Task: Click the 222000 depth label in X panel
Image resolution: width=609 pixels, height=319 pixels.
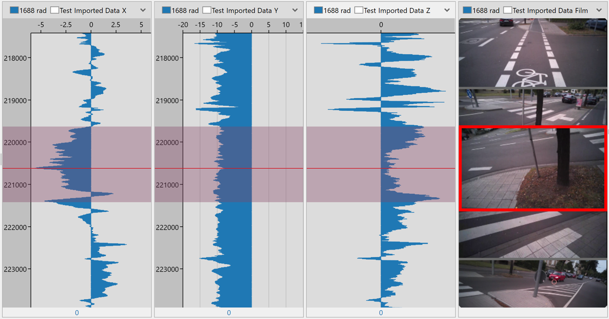Action: [16, 227]
